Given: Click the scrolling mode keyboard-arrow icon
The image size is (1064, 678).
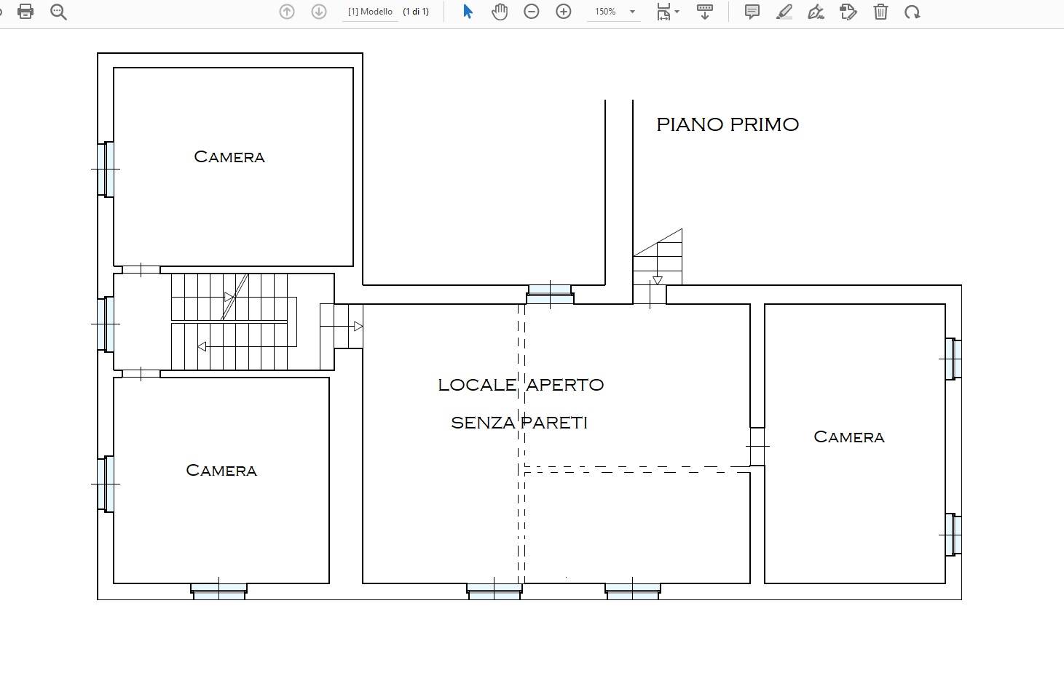Looking at the screenshot, I should coord(705,12).
